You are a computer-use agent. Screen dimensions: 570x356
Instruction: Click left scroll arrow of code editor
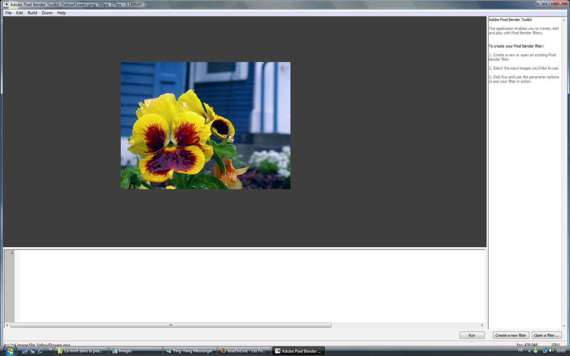click(7, 325)
